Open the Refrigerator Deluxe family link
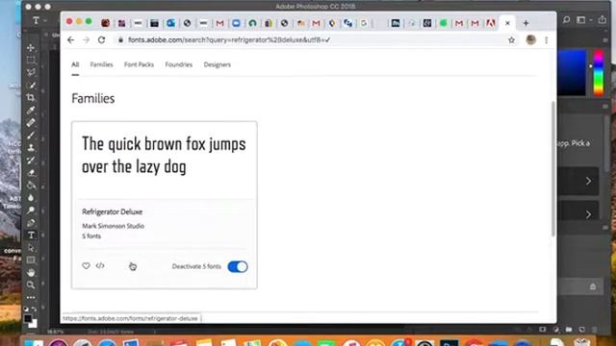Image resolution: width=616 pixels, height=346 pixels. [112, 211]
